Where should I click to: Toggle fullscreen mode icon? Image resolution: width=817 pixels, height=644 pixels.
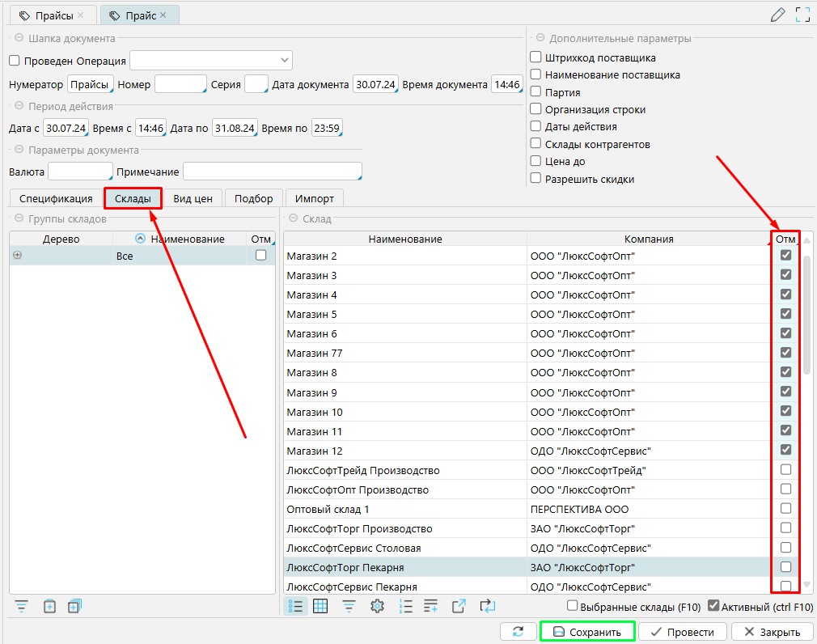[802, 15]
